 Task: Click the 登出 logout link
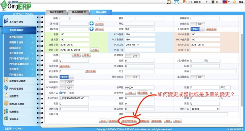click(241, 2)
